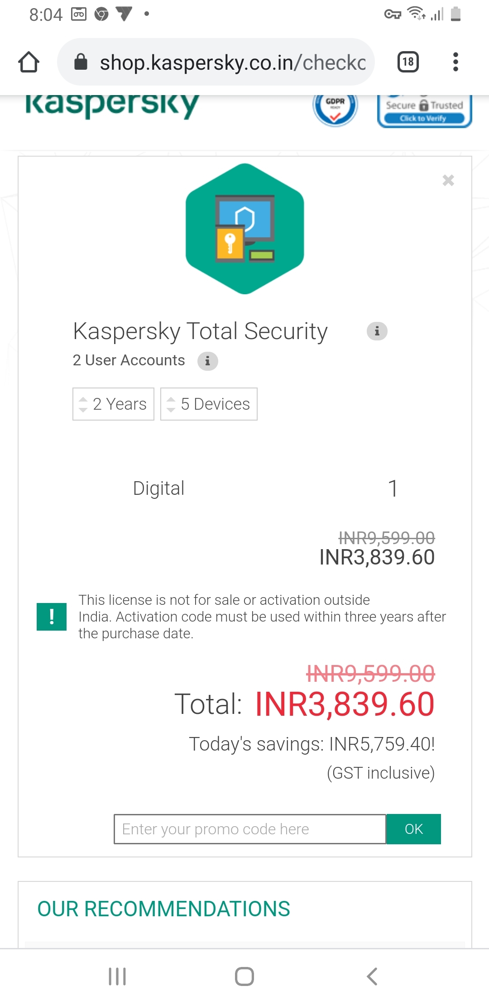
Task: Remove product with the X icon
Action: coord(448,180)
